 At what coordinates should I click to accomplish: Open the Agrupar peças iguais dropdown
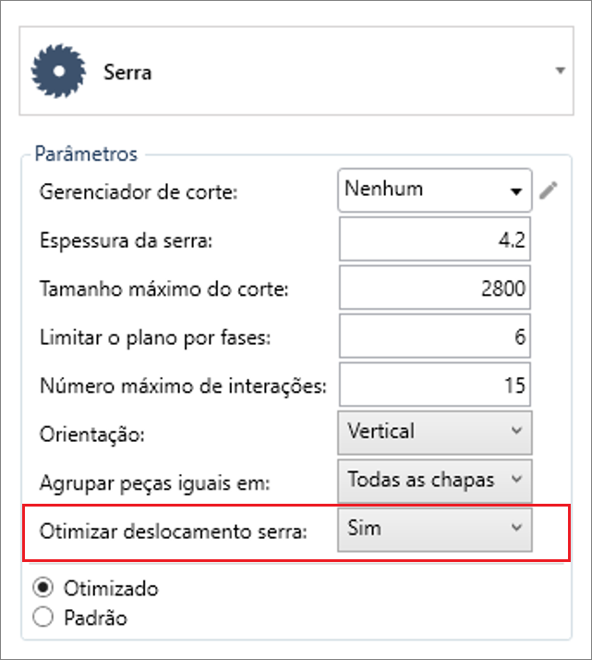click(x=435, y=481)
